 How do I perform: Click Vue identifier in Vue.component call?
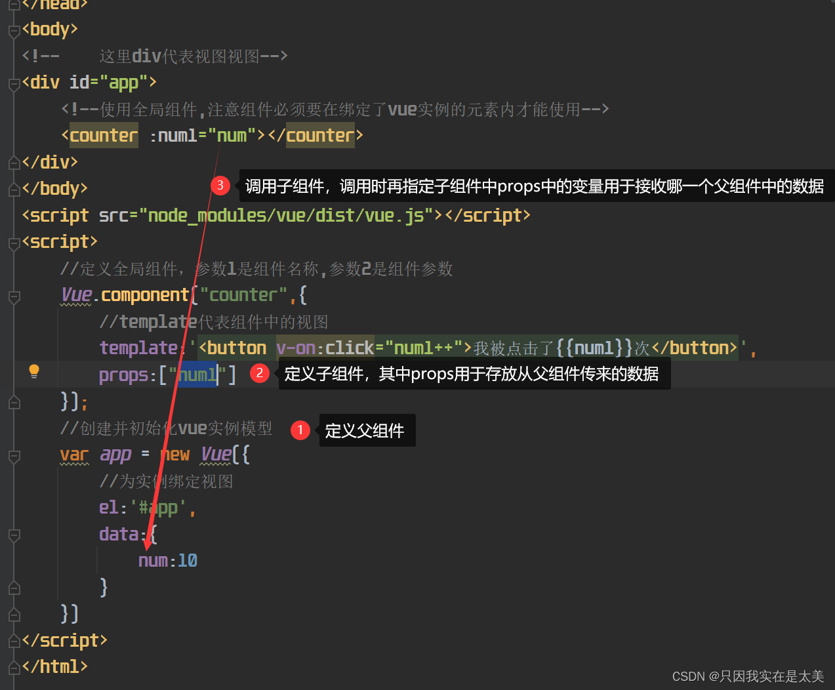(76, 295)
